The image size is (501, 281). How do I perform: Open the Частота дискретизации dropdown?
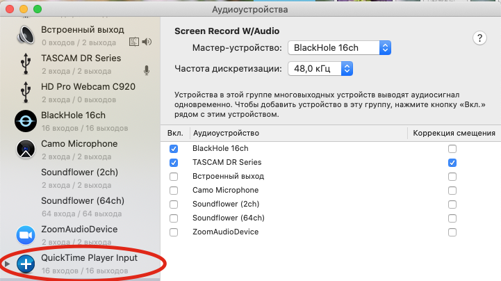point(320,68)
